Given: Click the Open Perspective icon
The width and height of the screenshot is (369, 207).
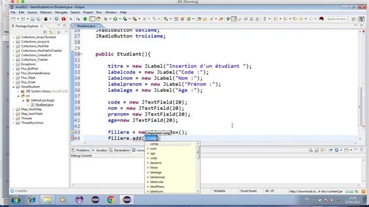Looking at the screenshot, I should coord(353,19).
